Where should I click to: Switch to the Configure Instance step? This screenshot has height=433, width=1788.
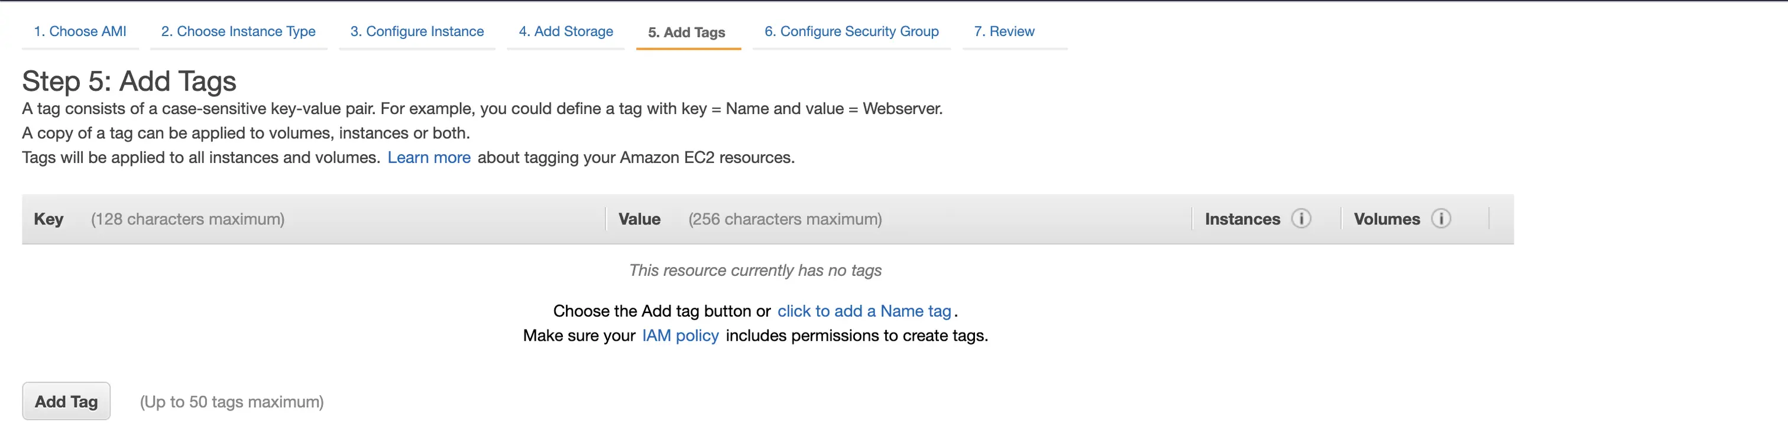click(x=416, y=31)
